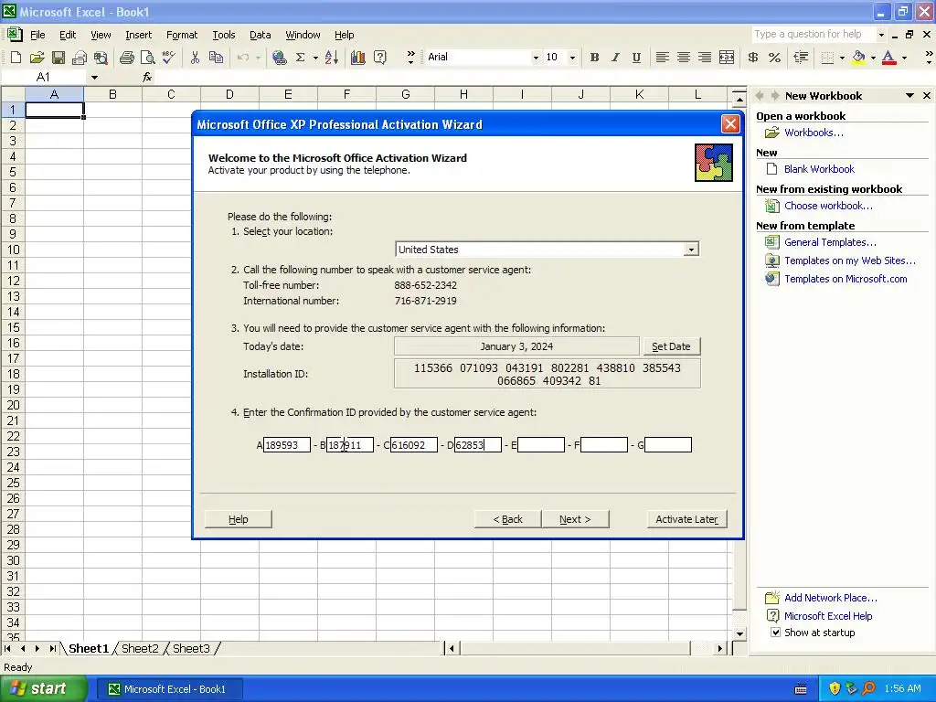This screenshot has height=702, width=936.
Task: Align text left in cell
Action: [662, 58]
